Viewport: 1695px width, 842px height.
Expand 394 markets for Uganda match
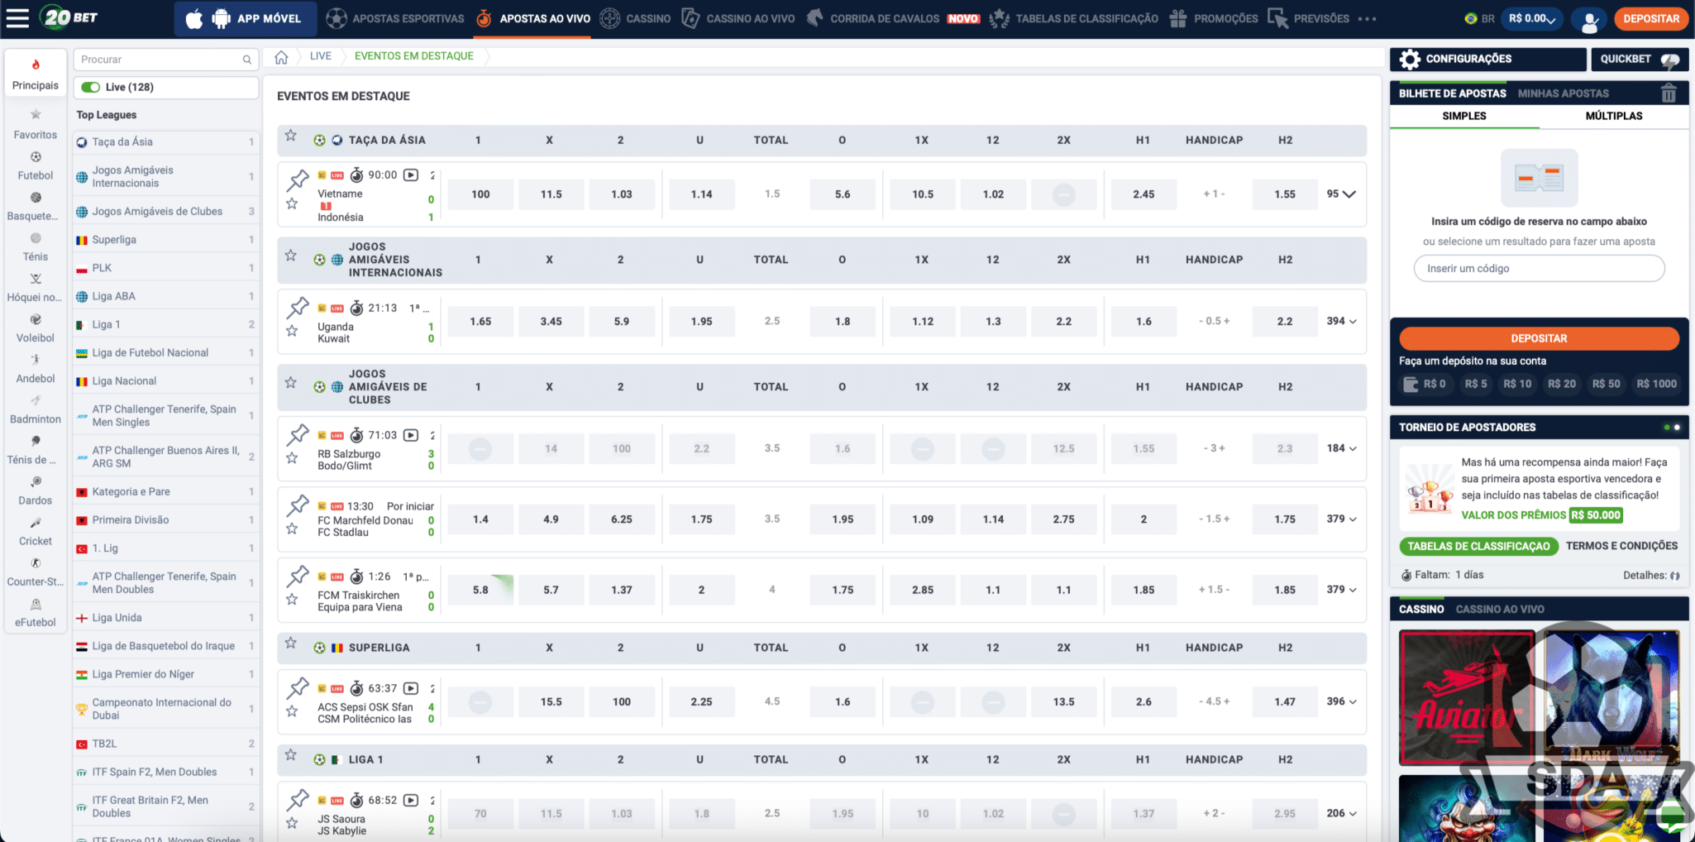[1341, 321]
